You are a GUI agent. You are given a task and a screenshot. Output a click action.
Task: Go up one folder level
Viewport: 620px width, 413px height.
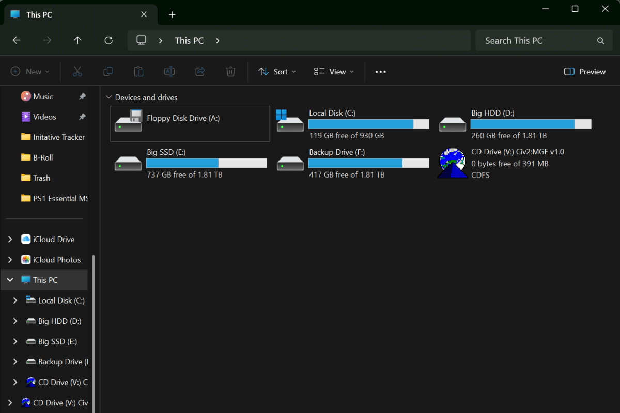(x=78, y=40)
